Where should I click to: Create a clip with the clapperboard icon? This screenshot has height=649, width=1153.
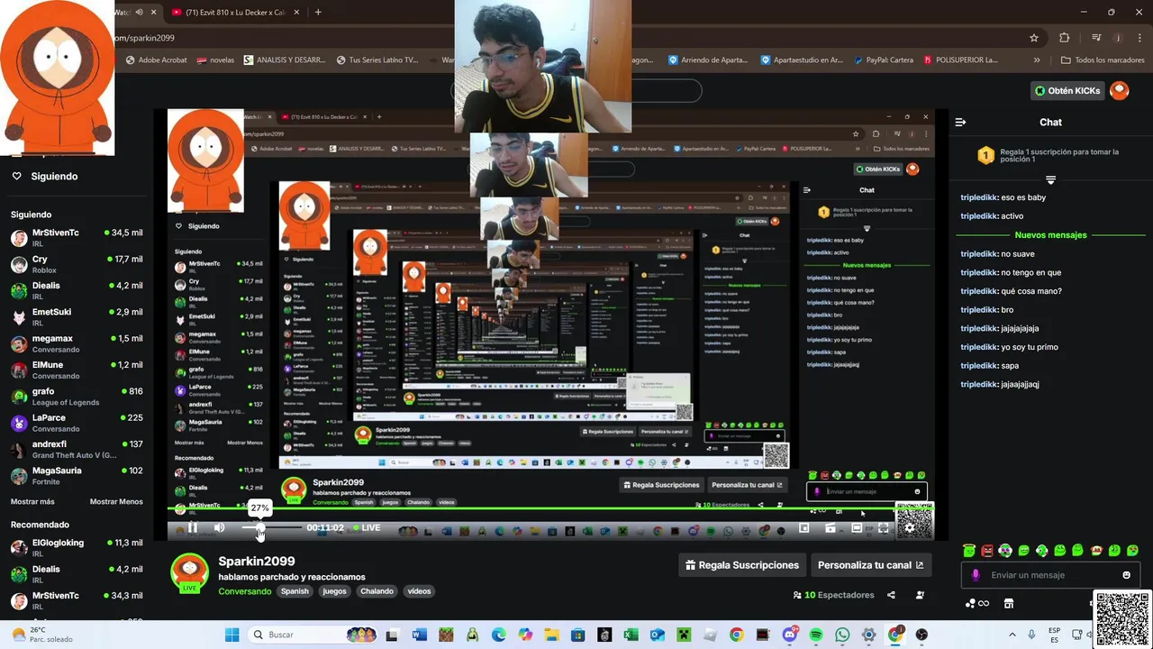[x=831, y=528]
